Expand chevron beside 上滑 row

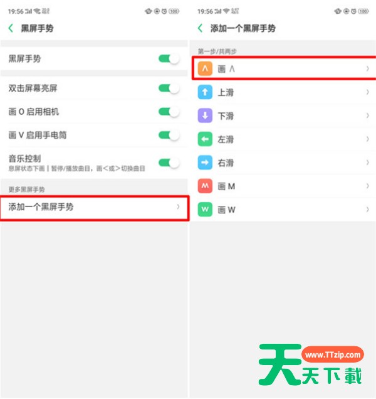[368, 92]
